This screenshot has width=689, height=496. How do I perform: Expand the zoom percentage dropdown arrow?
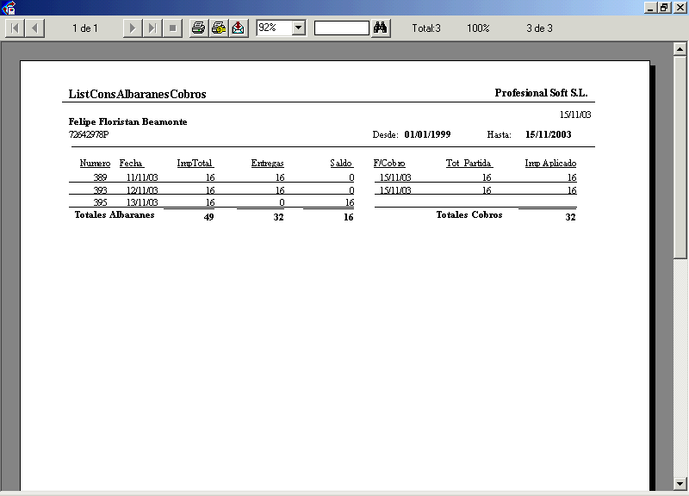point(299,28)
